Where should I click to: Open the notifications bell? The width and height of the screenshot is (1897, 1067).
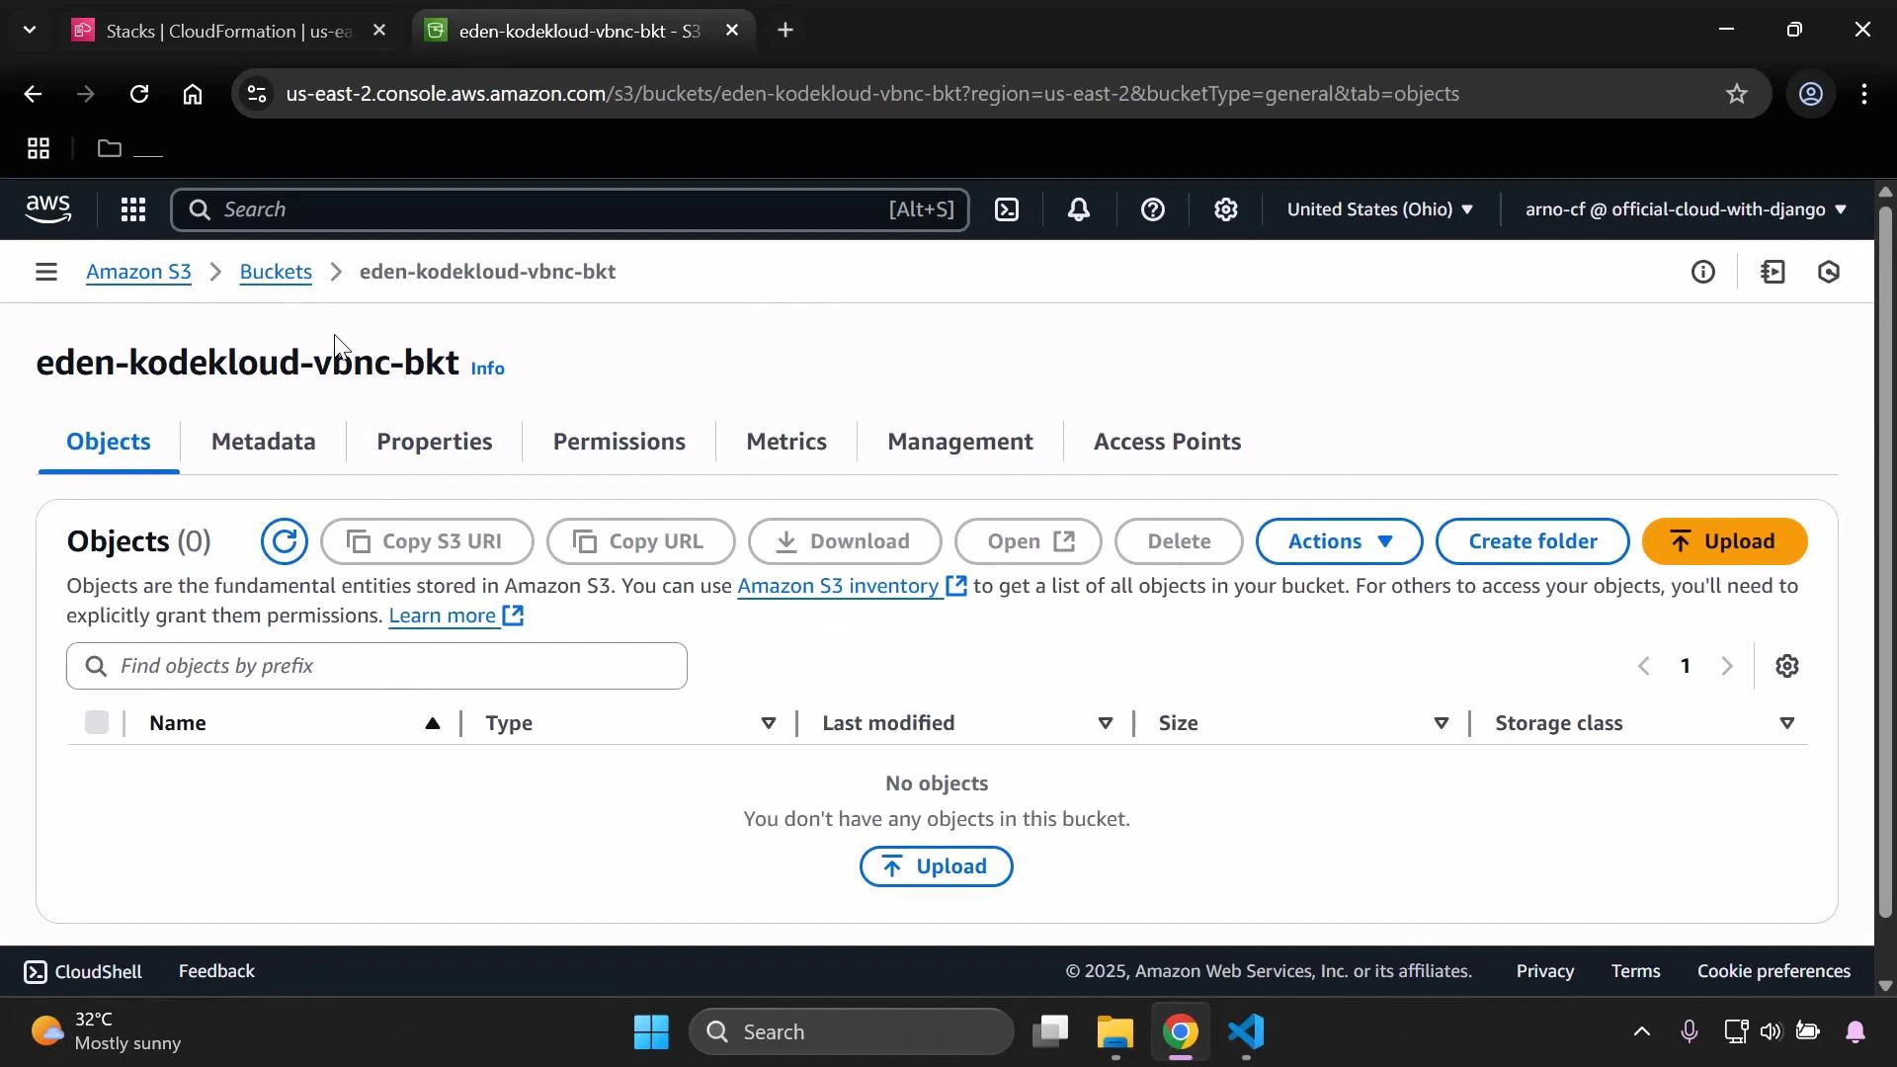pyautogui.click(x=1079, y=209)
